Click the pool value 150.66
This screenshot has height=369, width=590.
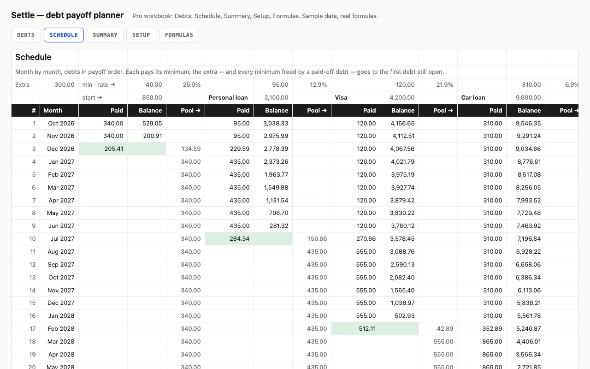[x=312, y=239]
